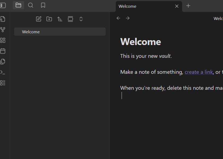223x159 pixels.
Task: Open the quick switcher from the ribbon
Action: (3, 19)
